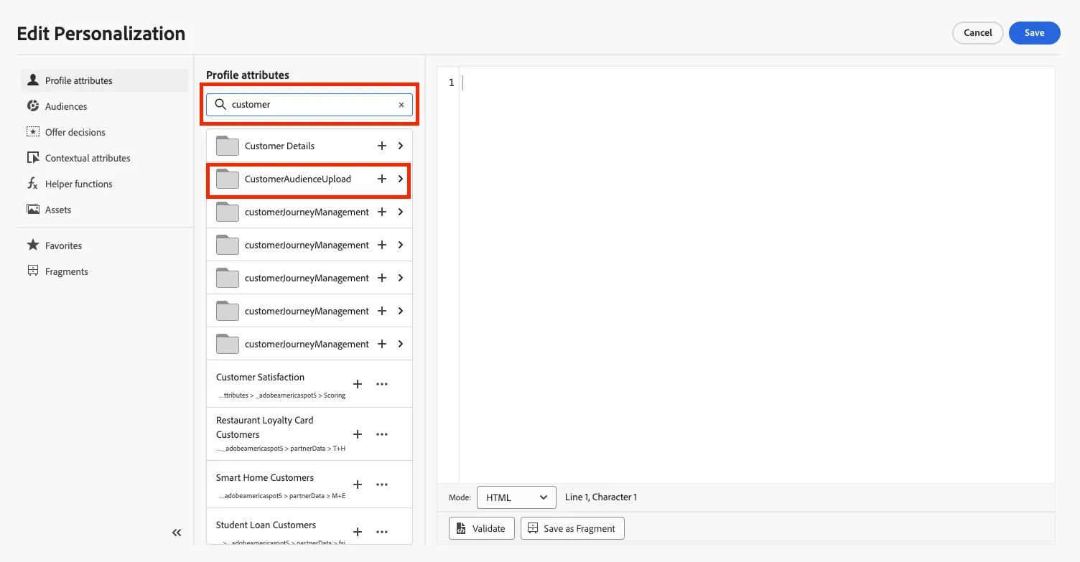Open the three-dot menu for Student Loan Customers
The height and width of the screenshot is (562, 1080).
[382, 532]
